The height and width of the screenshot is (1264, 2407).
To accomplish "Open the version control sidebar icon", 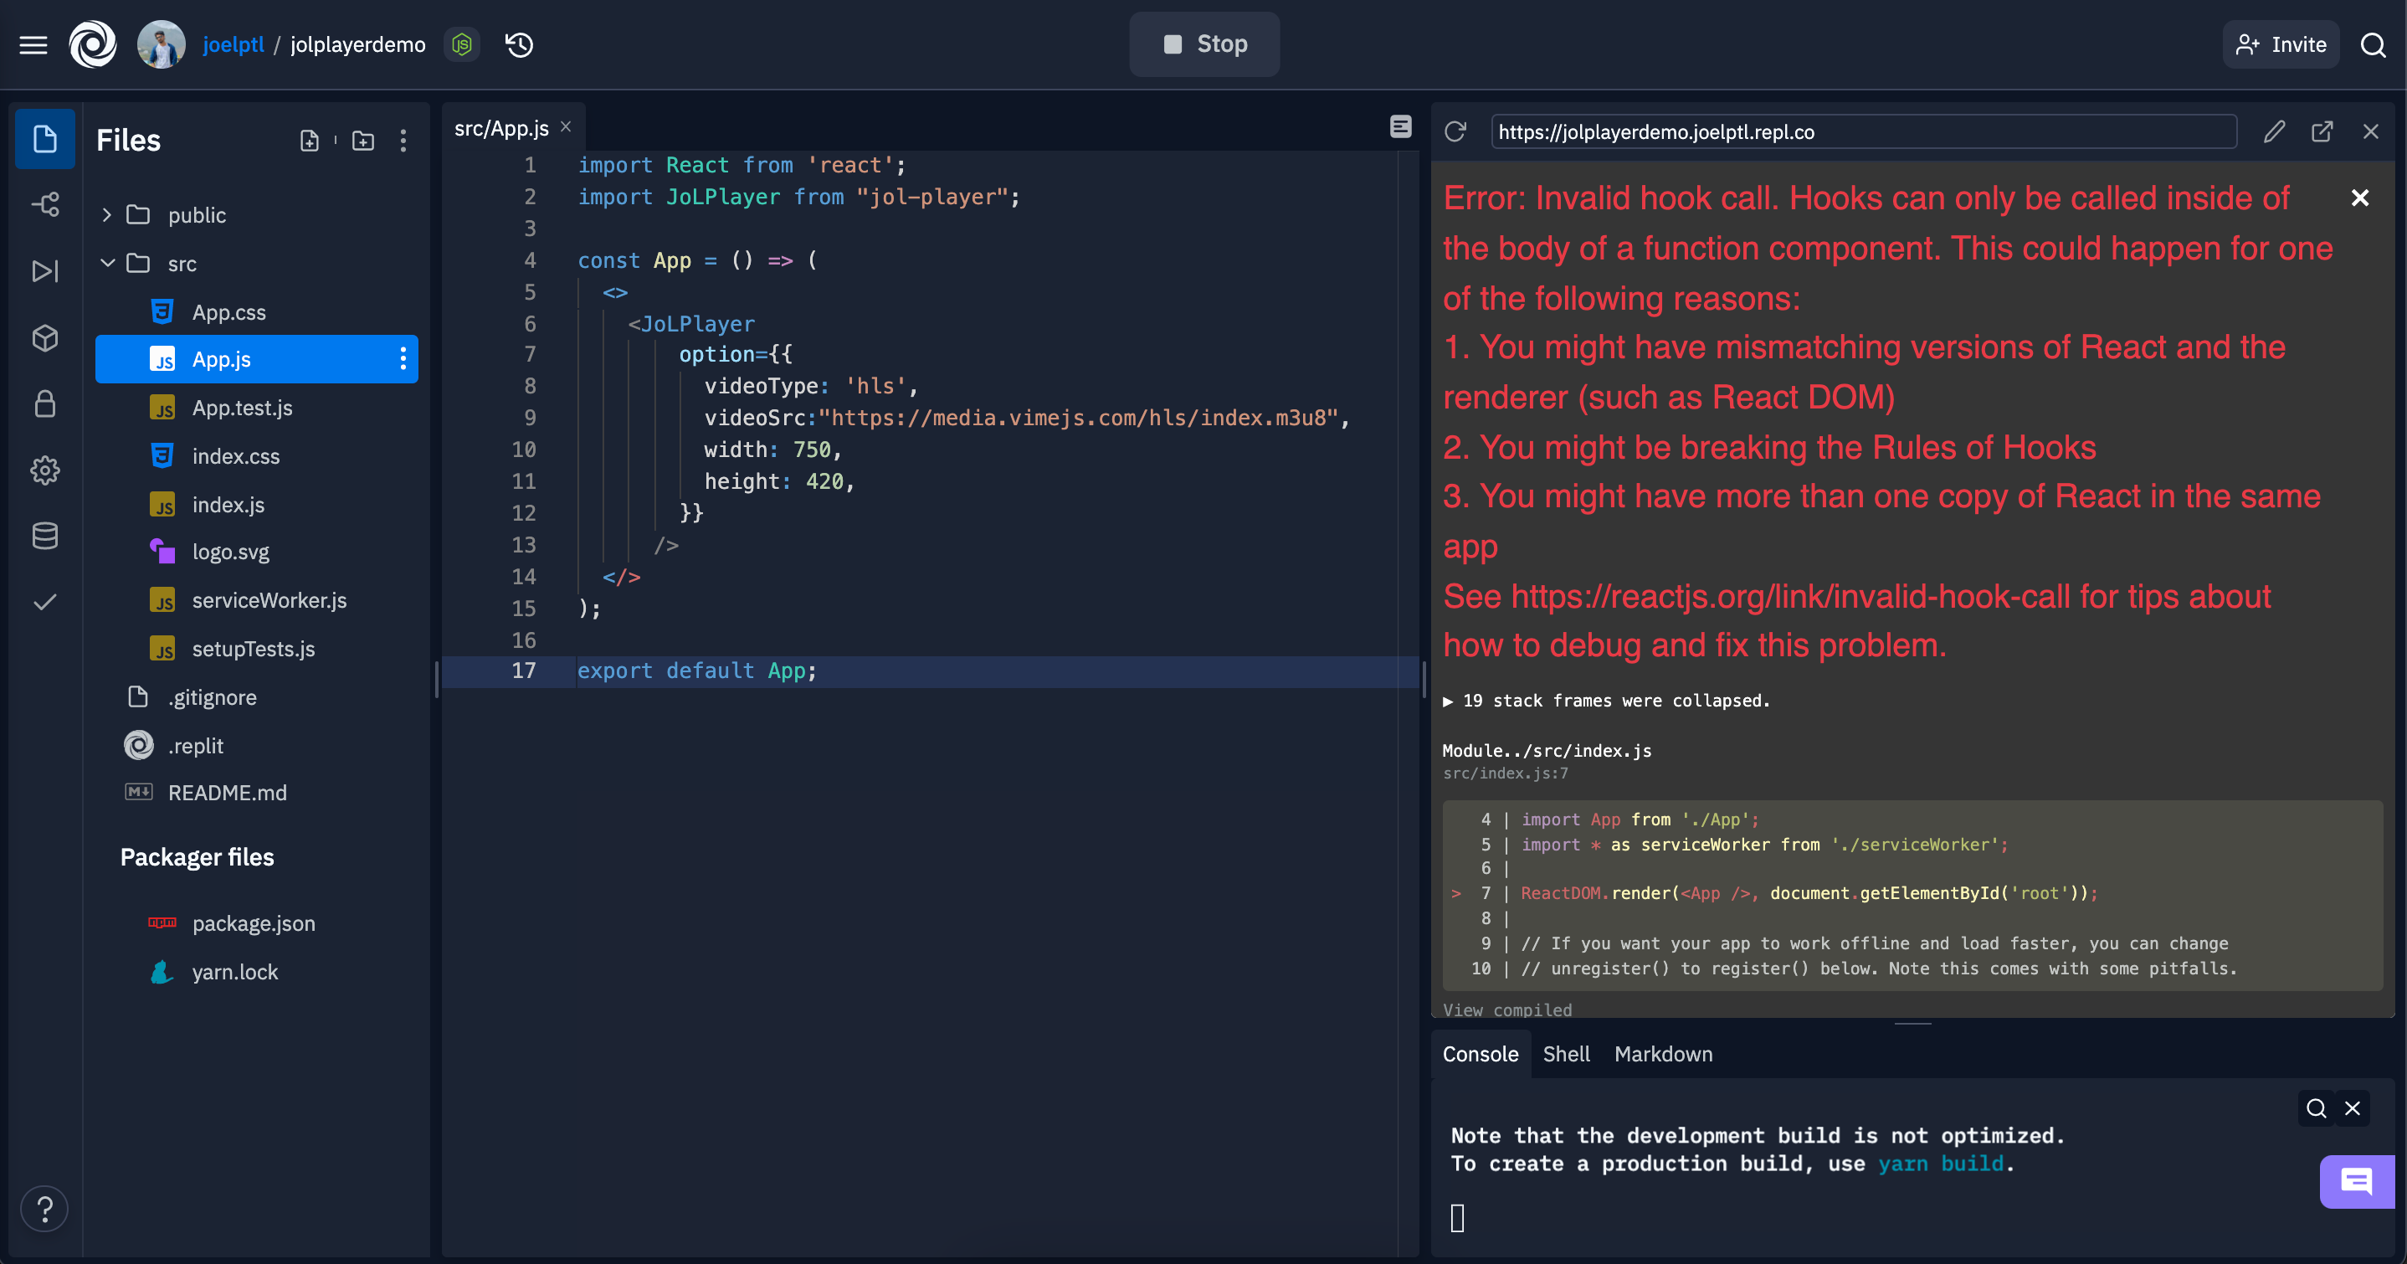I will 45,203.
